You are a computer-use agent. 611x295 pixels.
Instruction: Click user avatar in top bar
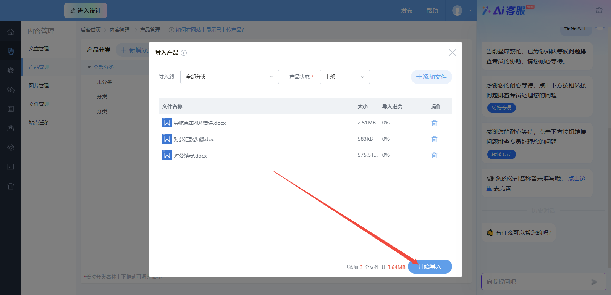[457, 11]
